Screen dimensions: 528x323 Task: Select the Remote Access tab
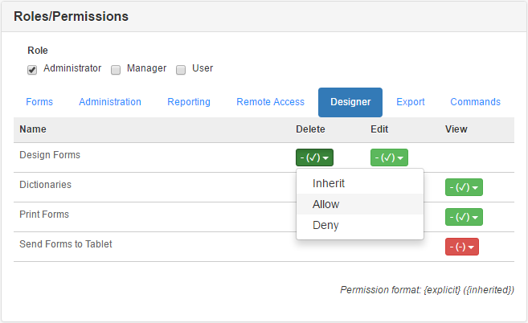click(270, 102)
